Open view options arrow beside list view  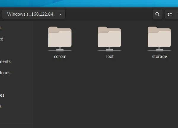point(177,14)
